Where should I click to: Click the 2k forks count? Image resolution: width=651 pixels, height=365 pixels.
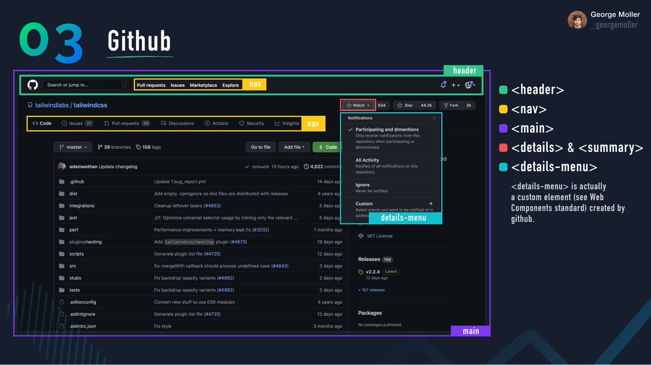(x=469, y=105)
